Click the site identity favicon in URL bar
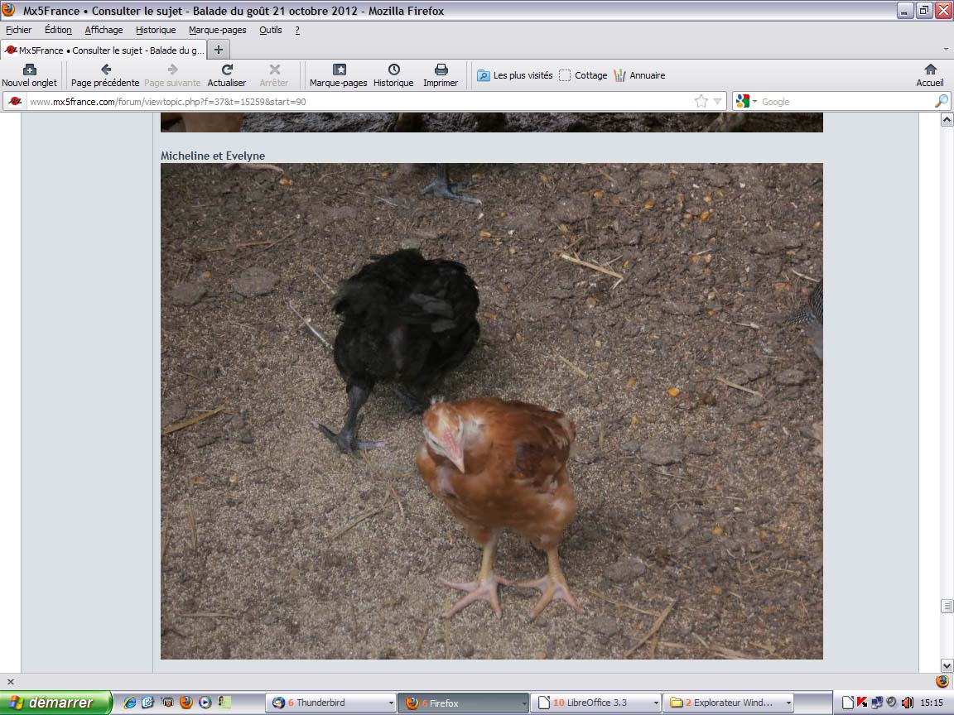The image size is (954, 715). pyautogui.click(x=15, y=102)
